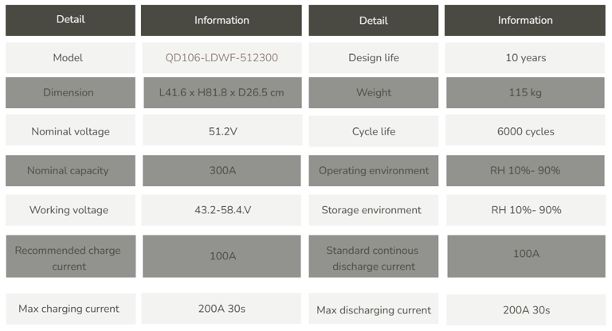Select the 51.2V value cell
612x331 pixels.
tap(222, 130)
